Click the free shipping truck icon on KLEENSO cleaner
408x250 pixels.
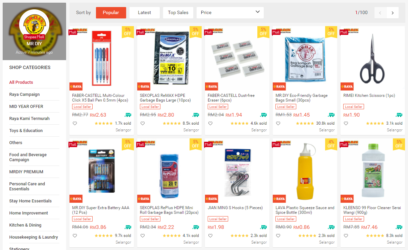(399, 227)
